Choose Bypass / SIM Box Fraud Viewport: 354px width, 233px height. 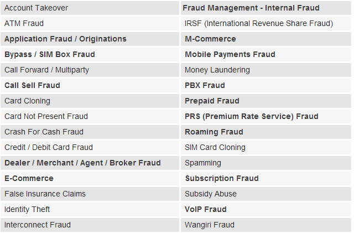50,55
